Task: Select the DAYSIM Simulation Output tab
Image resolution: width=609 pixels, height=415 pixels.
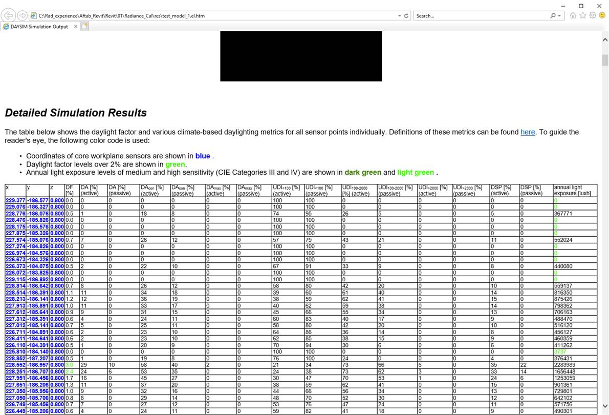Action: point(39,27)
